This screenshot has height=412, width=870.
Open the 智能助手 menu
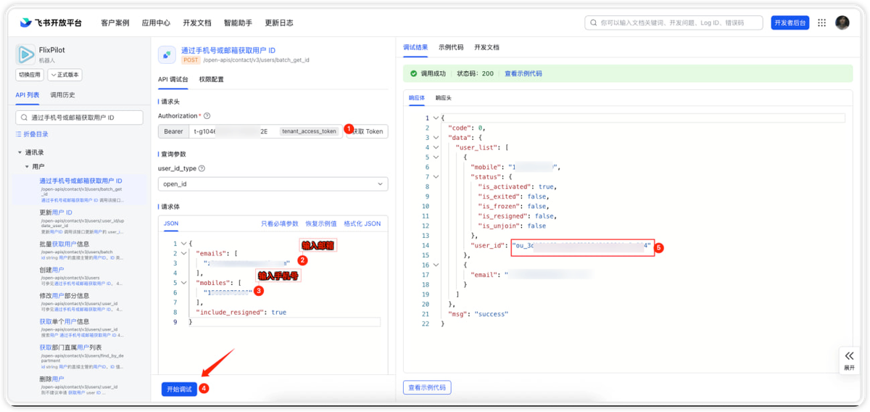[238, 22]
